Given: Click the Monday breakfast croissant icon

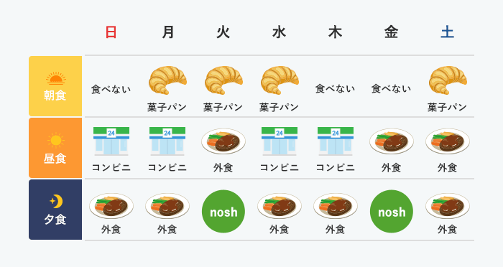Looking at the screenshot, I should pos(167,80).
